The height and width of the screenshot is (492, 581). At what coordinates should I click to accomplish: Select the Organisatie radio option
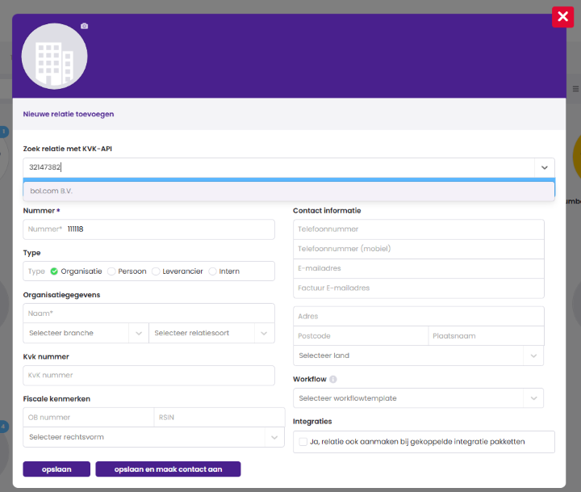point(54,271)
